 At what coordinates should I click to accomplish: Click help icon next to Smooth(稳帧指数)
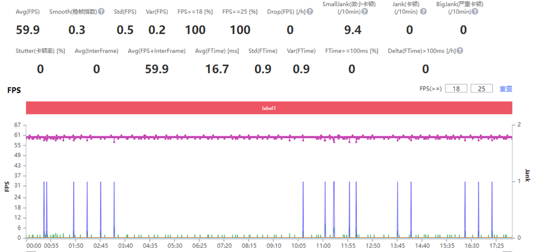[102, 11]
